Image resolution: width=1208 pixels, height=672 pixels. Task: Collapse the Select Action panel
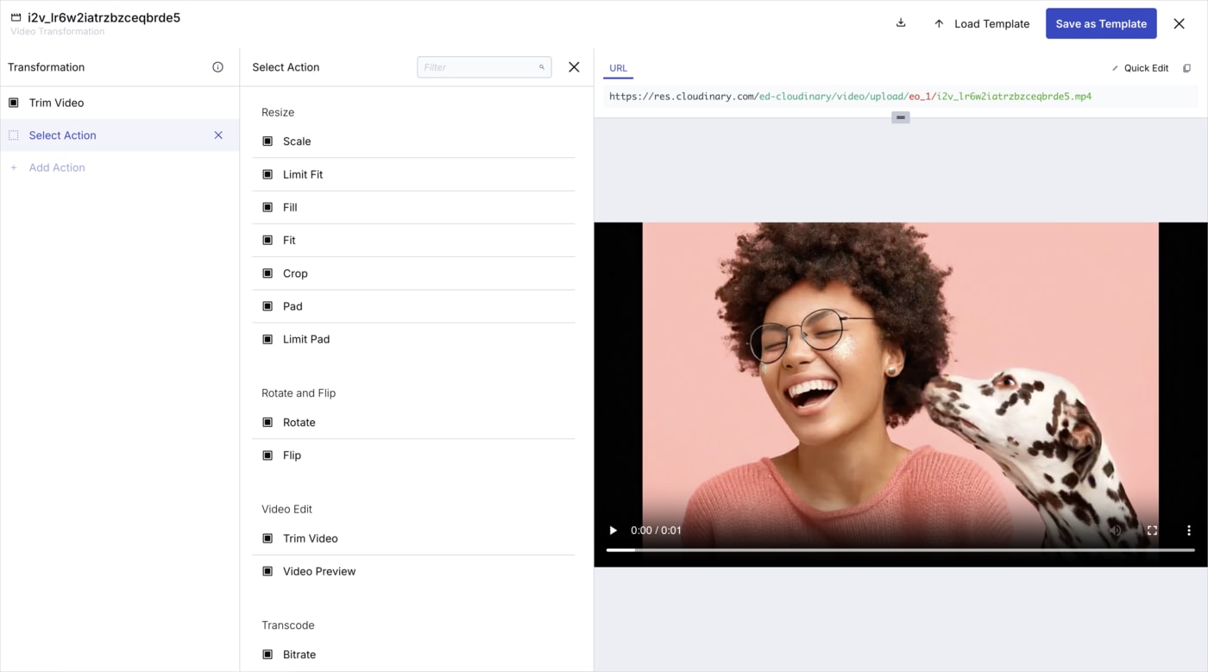click(573, 66)
